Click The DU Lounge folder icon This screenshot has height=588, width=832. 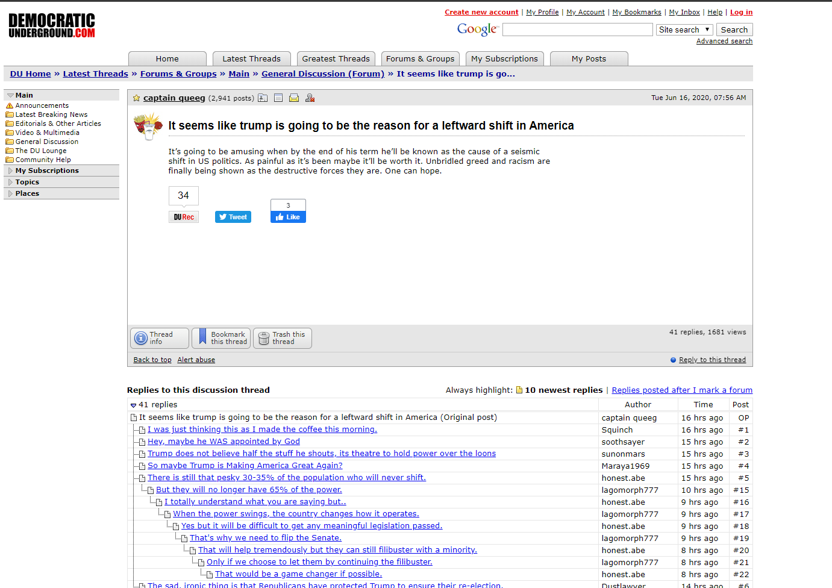10,151
